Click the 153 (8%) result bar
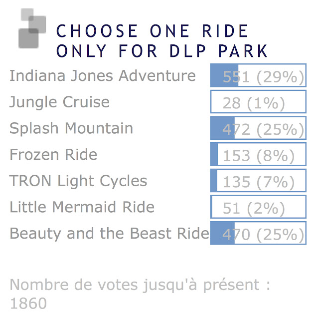 pyautogui.click(x=258, y=154)
